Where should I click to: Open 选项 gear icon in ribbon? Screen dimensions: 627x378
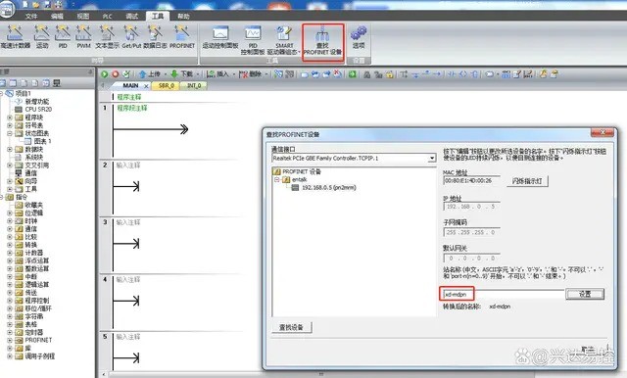(359, 37)
